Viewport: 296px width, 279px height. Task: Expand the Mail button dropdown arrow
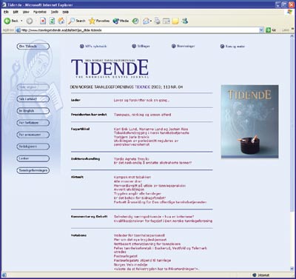point(151,21)
